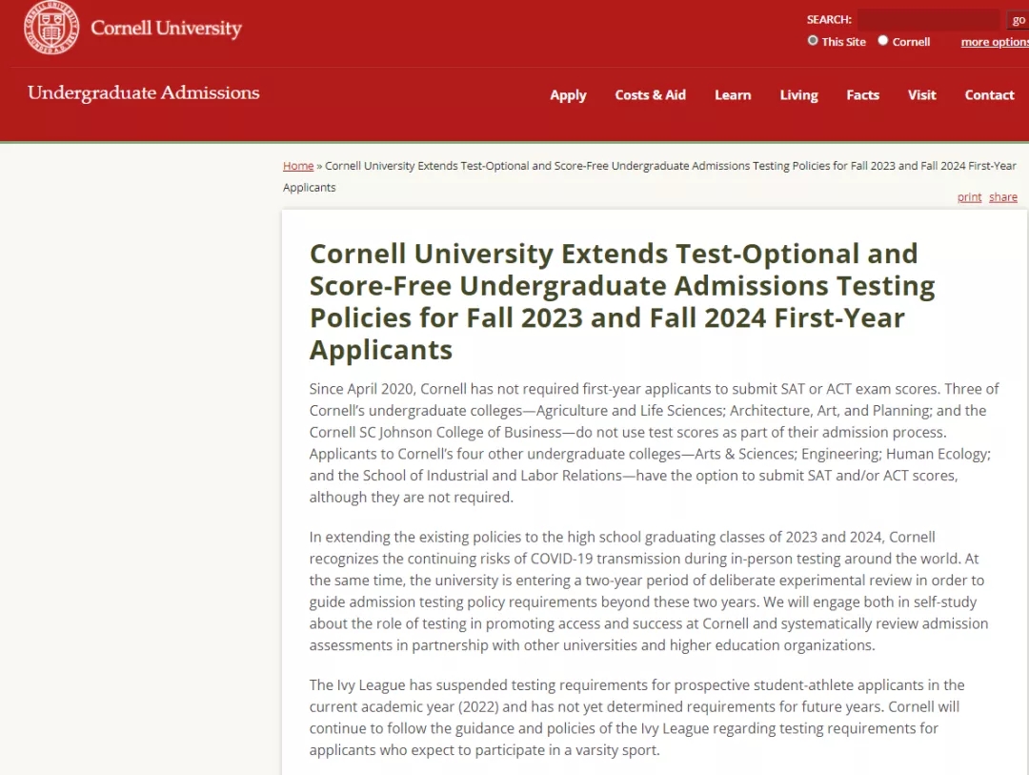Viewport: 1029px width, 775px height.
Task: Open the Contact navigation menu
Action: pos(990,95)
